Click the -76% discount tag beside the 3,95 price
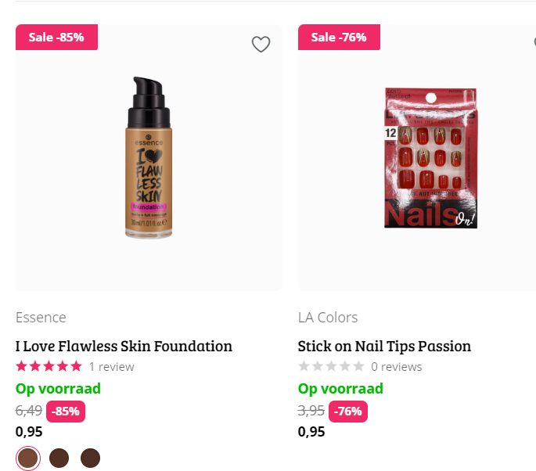The width and height of the screenshot is (536, 471). point(348,411)
